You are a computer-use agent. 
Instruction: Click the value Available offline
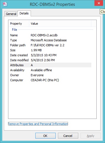pyautogui.click(x=41, y=70)
